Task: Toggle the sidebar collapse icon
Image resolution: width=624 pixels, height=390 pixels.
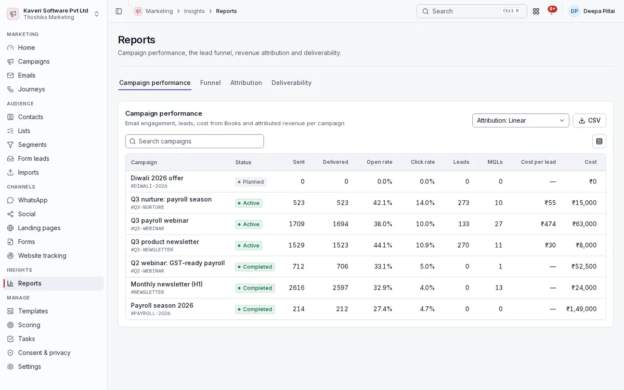Action: (119, 11)
